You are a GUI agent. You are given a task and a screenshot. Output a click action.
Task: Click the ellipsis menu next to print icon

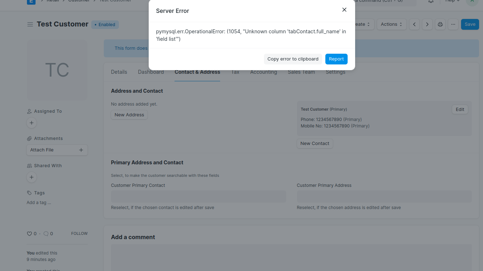click(453, 24)
